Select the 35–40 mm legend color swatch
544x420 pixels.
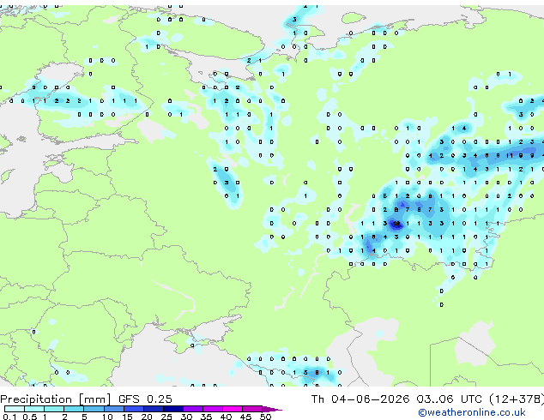pyautogui.click(x=213, y=409)
